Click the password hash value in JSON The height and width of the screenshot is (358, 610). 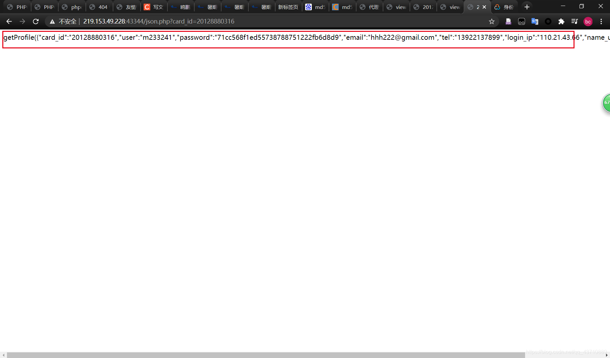point(278,37)
